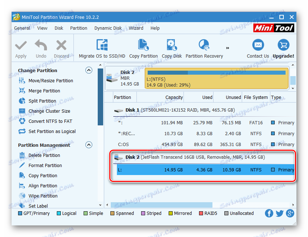
Task: Open the Help menu
Action: [x=155, y=28]
